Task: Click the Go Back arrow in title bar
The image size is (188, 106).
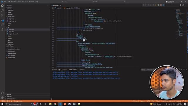Action: (x=63, y=2)
